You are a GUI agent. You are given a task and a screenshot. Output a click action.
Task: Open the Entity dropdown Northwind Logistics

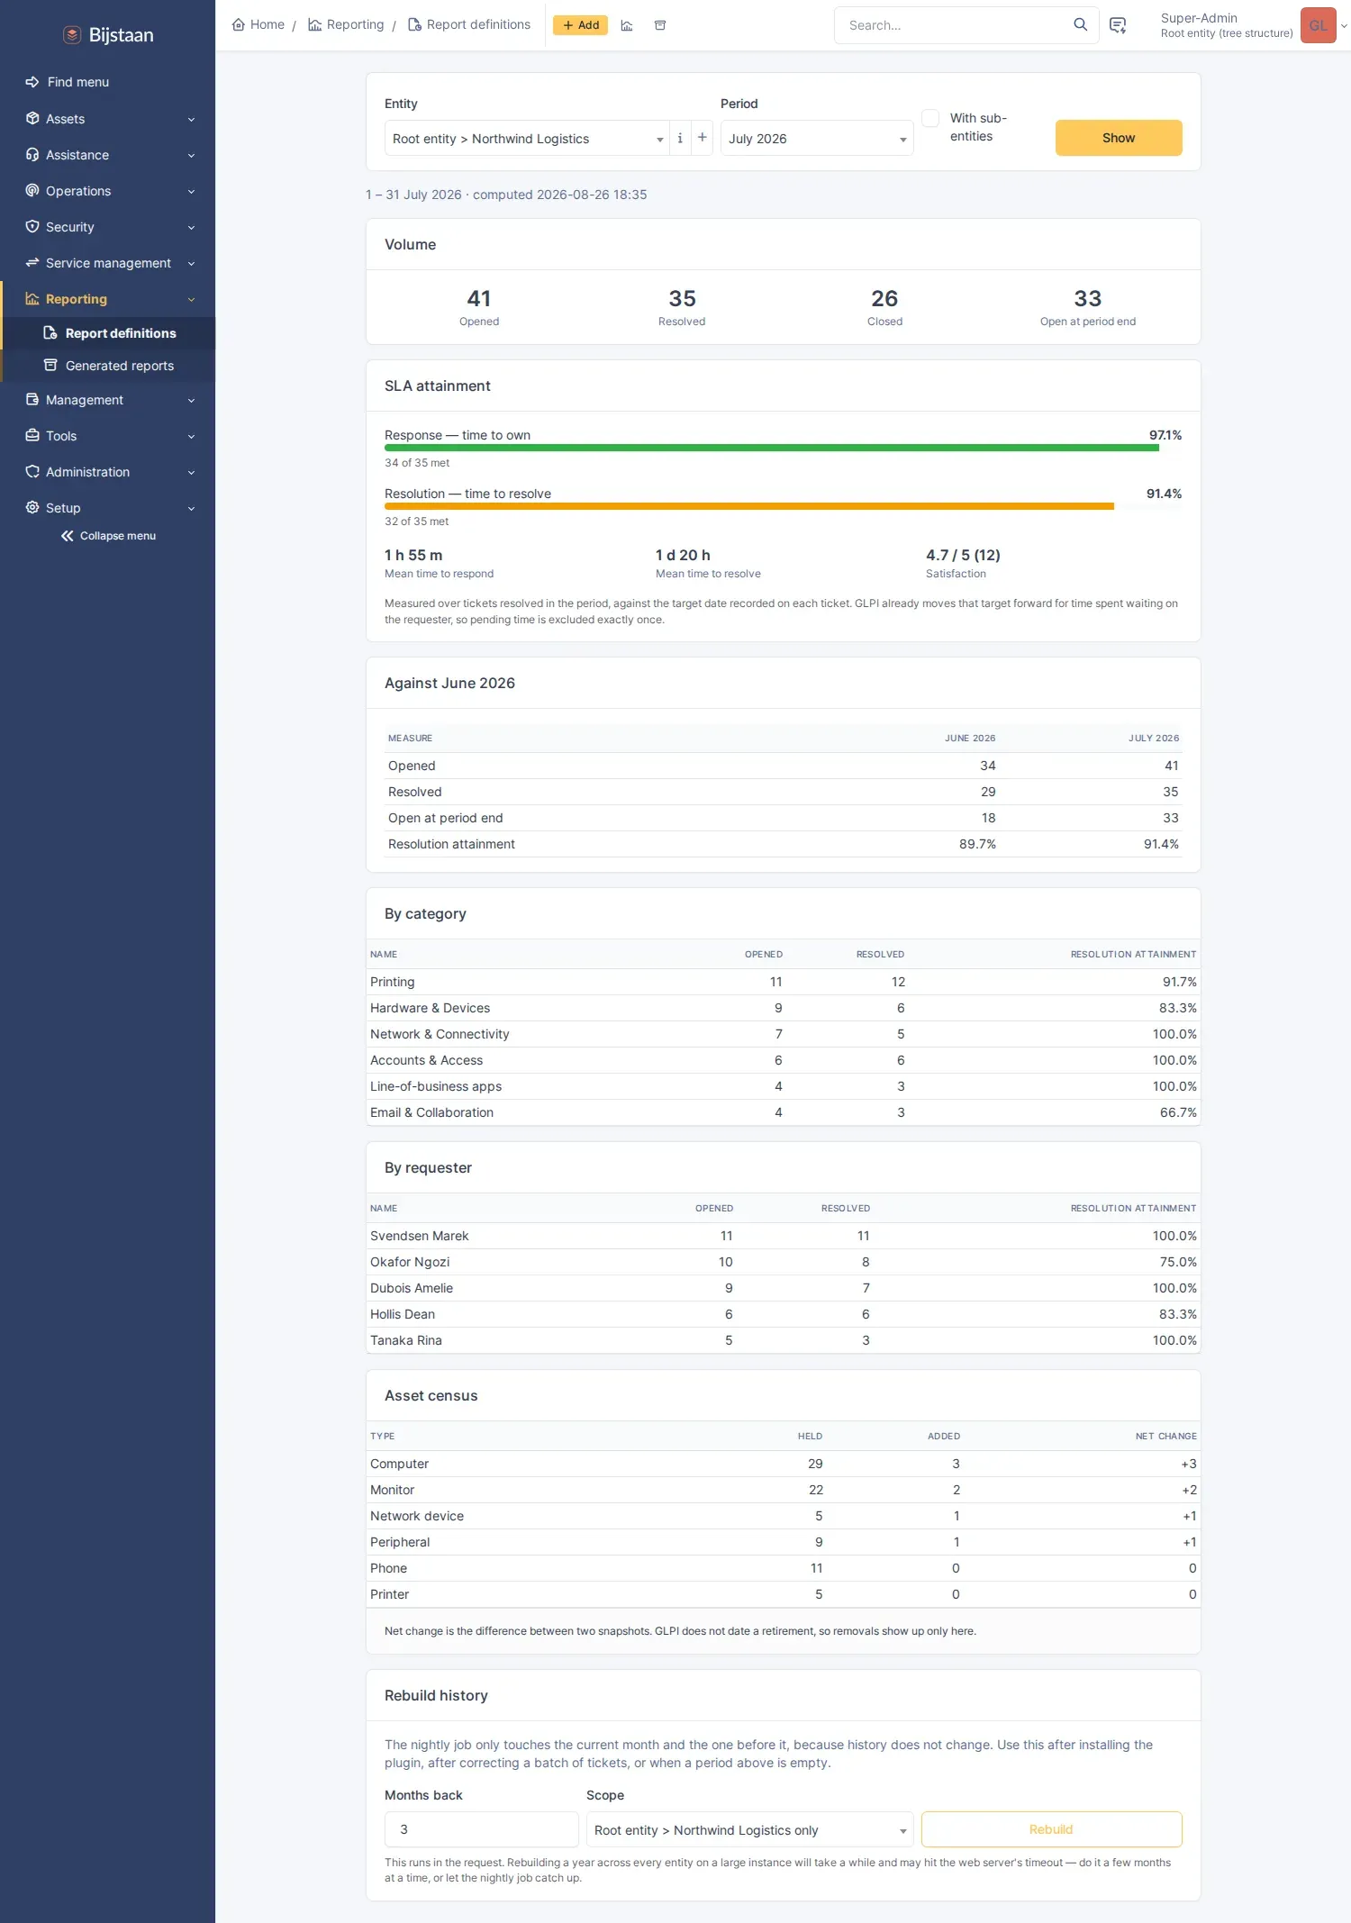point(527,138)
